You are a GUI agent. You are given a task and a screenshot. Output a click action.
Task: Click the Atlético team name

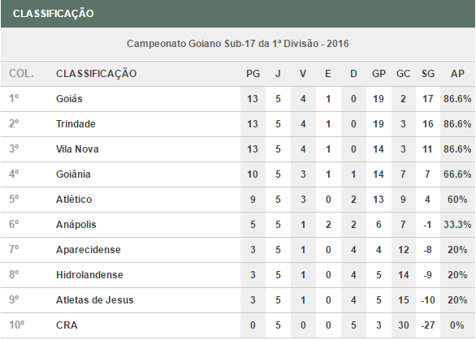(x=74, y=200)
